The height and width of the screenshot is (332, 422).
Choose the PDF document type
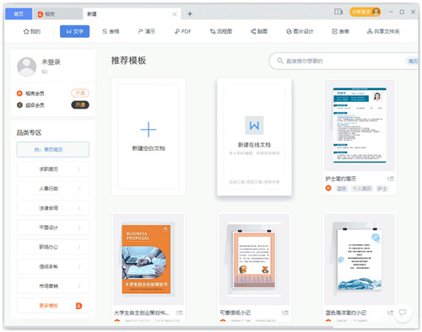point(183,31)
